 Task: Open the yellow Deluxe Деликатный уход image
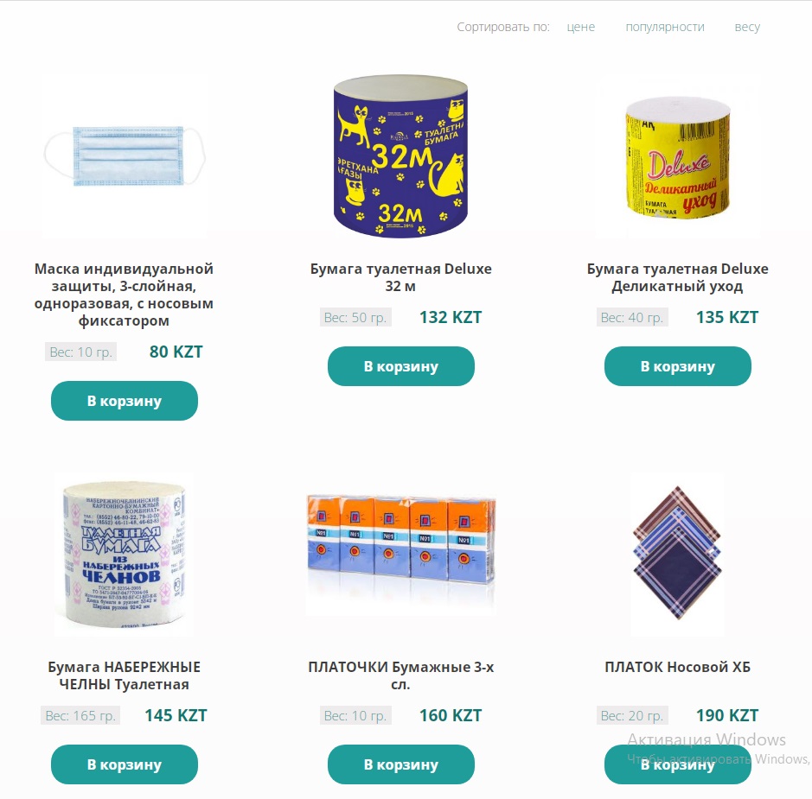[677, 155]
